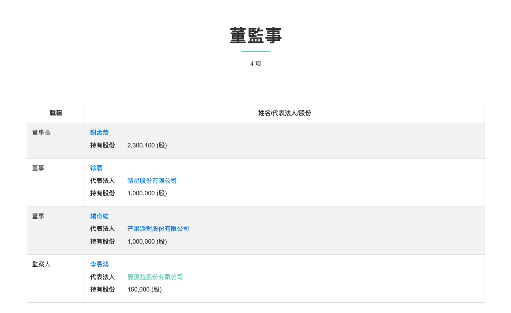The image size is (511, 313).
Task: Select the 150,000 (股) share value
Action: point(144,289)
